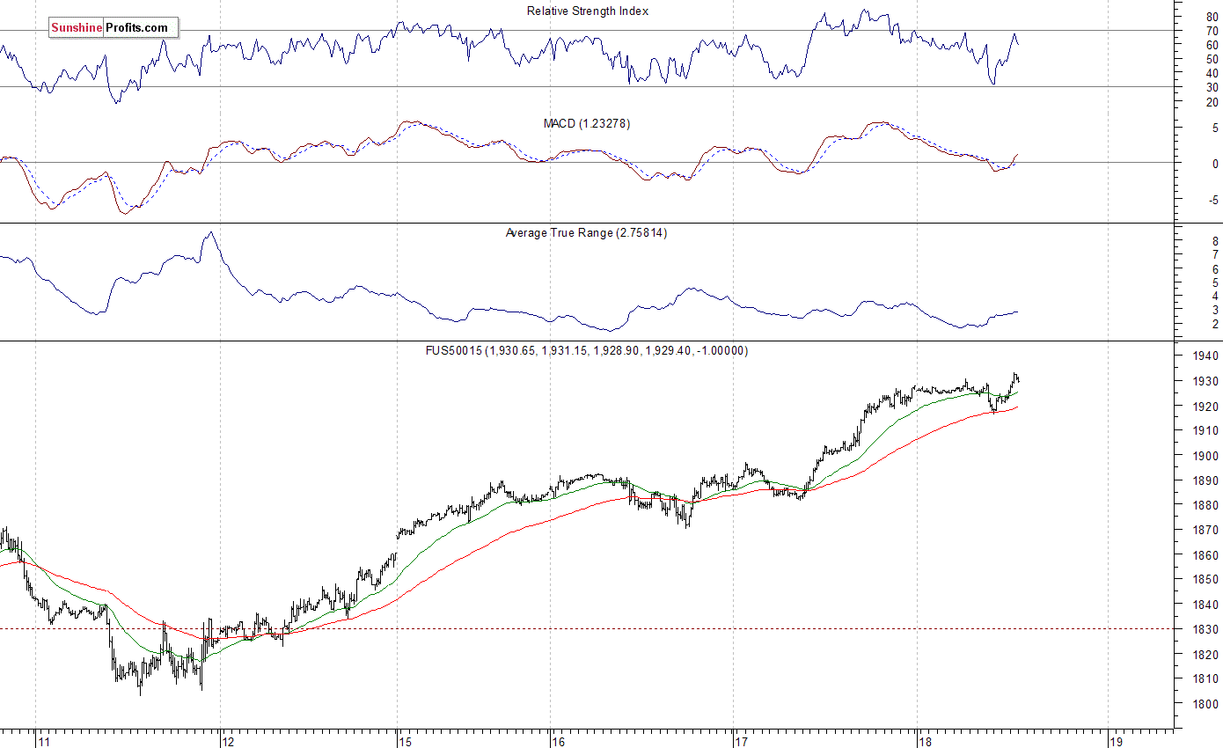Image resolution: width=1223 pixels, height=748 pixels.
Task: Click the Average True Range axis value 3
Action: 1215,311
